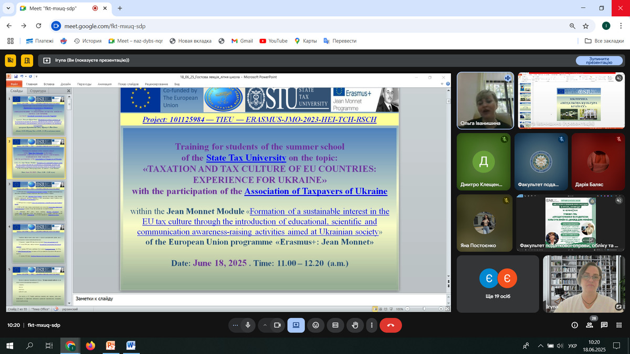Open the yellow presentation icon at top left
Image resolution: width=630 pixels, height=354 pixels.
tap(10, 60)
